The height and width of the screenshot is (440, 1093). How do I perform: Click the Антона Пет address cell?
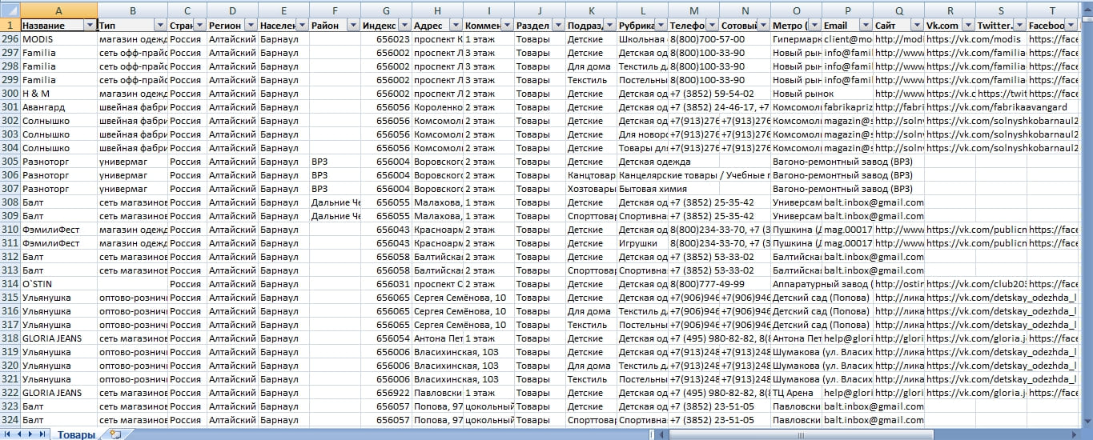[437, 338]
